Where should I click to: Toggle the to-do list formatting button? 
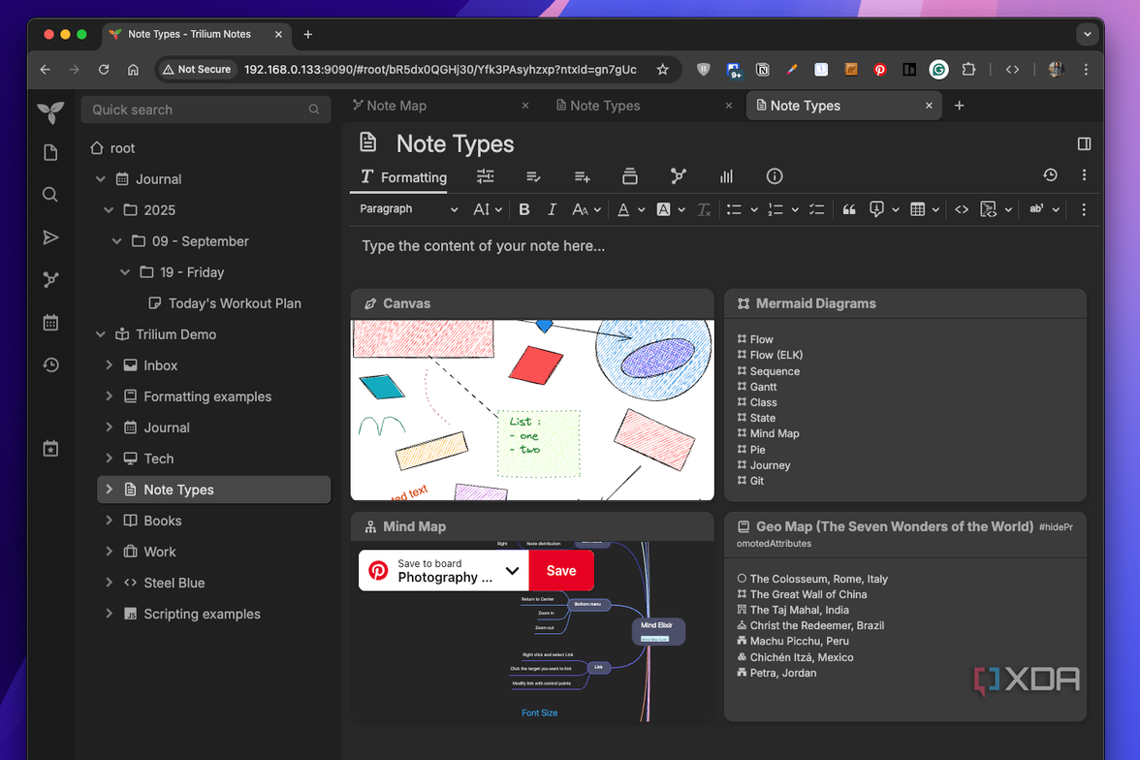[816, 209]
